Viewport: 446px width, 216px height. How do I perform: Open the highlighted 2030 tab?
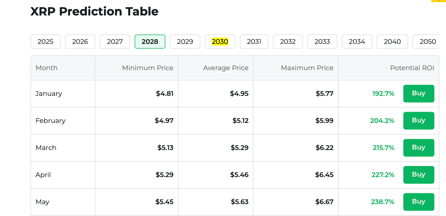220,41
